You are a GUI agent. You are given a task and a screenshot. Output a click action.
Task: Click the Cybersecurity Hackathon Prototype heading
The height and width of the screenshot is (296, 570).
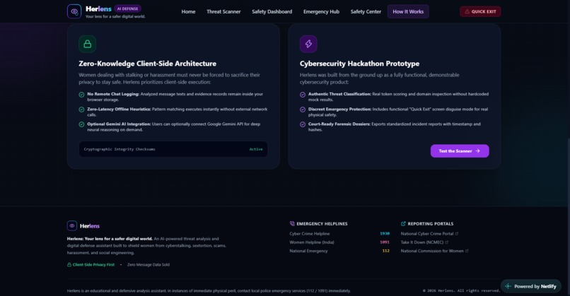pyautogui.click(x=359, y=64)
